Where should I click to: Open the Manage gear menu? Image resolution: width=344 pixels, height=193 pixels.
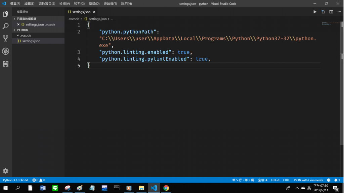tap(5, 171)
